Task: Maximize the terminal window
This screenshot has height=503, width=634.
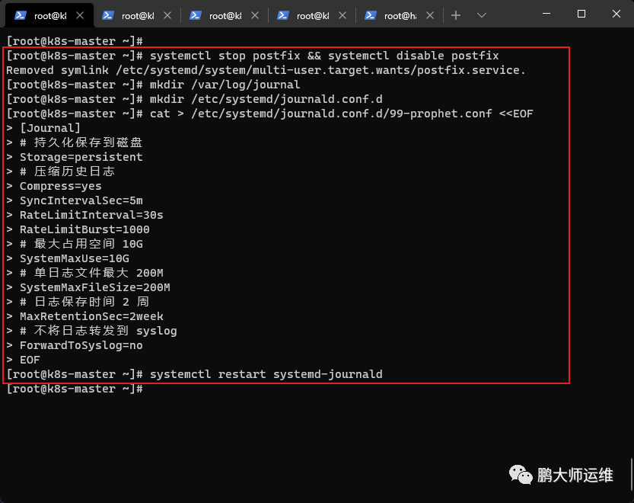Action: coord(581,14)
